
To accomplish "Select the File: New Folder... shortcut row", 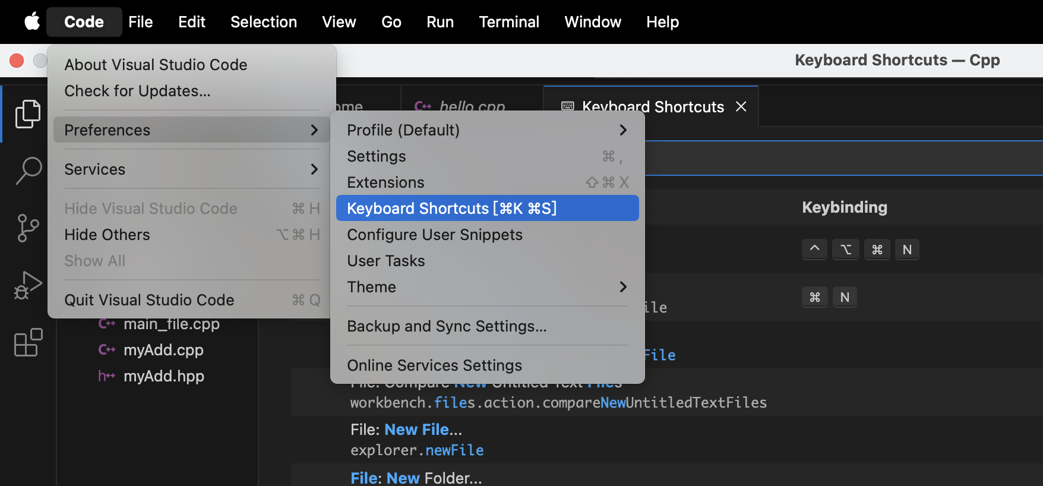I will click(x=666, y=475).
